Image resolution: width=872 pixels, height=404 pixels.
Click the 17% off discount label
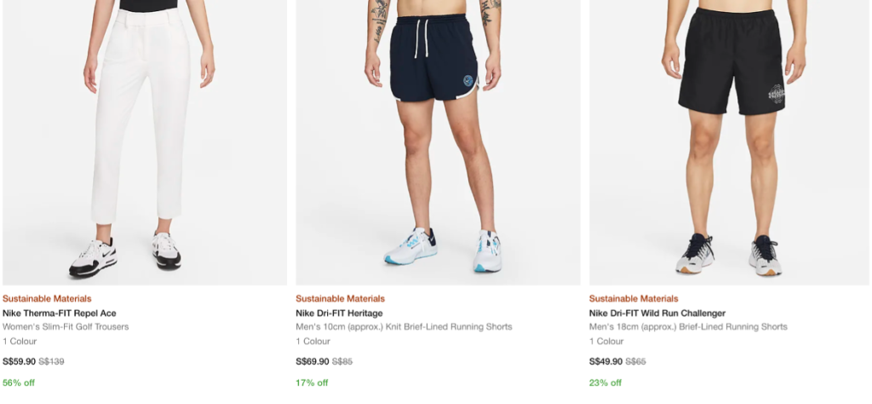(x=312, y=383)
